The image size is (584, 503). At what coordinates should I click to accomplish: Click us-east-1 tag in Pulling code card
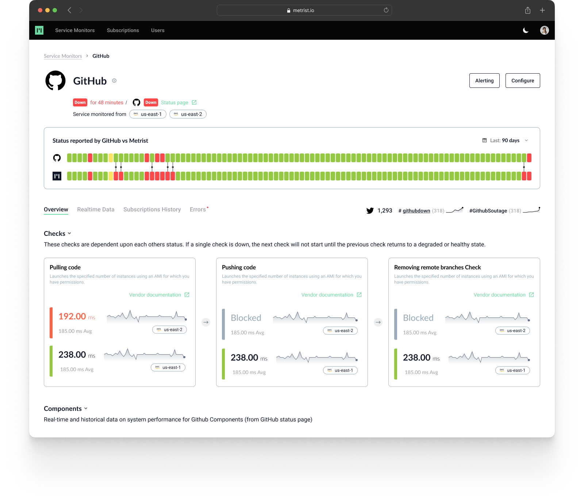pyautogui.click(x=168, y=367)
